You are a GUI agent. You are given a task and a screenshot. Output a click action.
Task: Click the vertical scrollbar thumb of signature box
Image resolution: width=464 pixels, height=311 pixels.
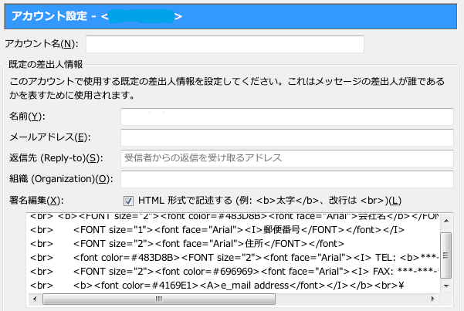(x=445, y=251)
